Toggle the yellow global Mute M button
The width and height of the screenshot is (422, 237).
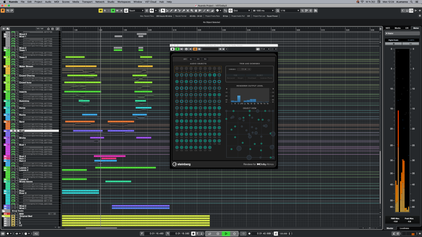(101, 11)
